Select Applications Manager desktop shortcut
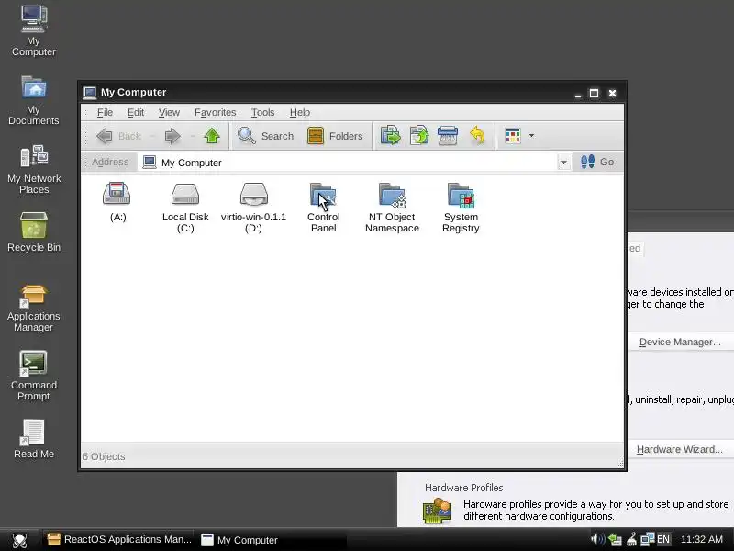 pos(34,309)
